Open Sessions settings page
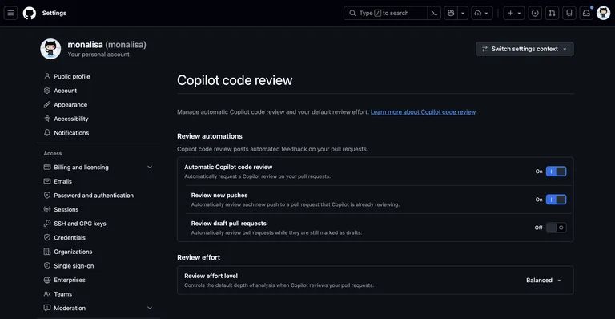Image resolution: width=615 pixels, height=319 pixels. [x=66, y=209]
